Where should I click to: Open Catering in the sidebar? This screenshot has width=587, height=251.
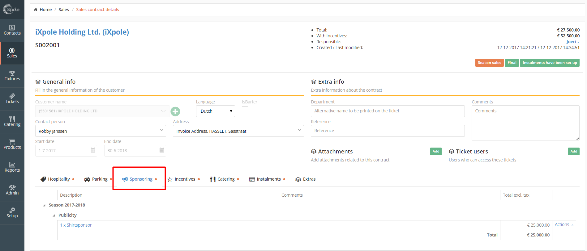12,122
